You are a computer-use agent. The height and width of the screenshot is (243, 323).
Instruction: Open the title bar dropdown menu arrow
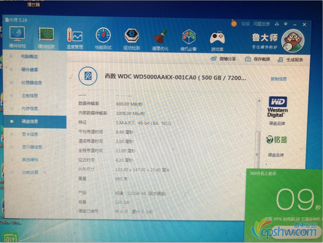[286, 24]
